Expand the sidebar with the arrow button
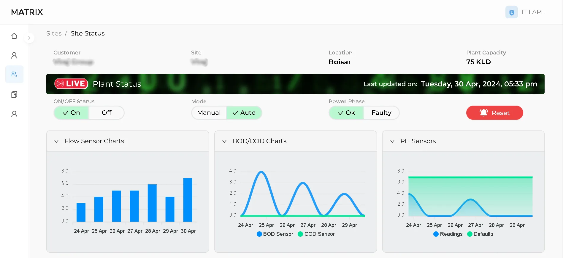The image size is (563, 258). [x=29, y=38]
